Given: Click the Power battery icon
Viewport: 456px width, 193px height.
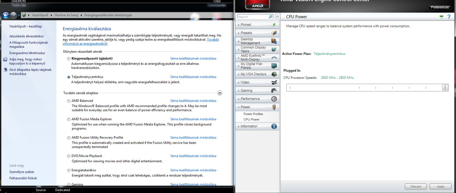Looking at the screenshot, I should [274, 107].
